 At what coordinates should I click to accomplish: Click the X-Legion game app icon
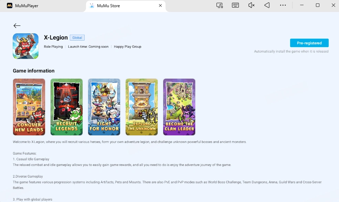pyautogui.click(x=25, y=46)
